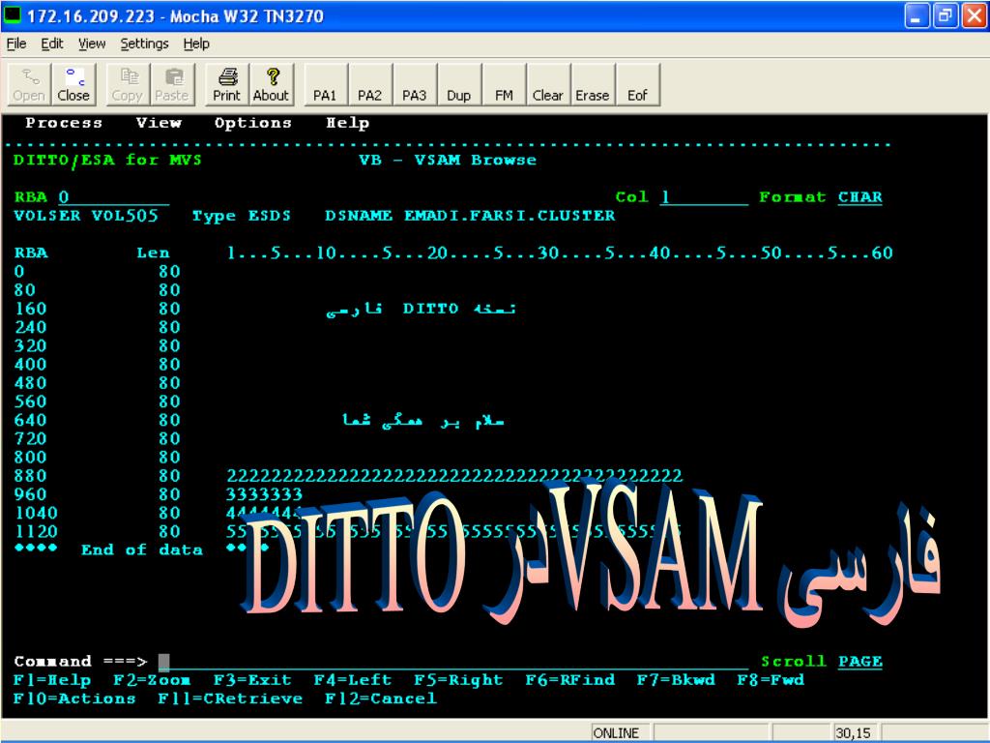Screen dimensions: 990x743
Task: Click DSNAME EMADI.FARSI.CLUSTER text
Action: 471,216
